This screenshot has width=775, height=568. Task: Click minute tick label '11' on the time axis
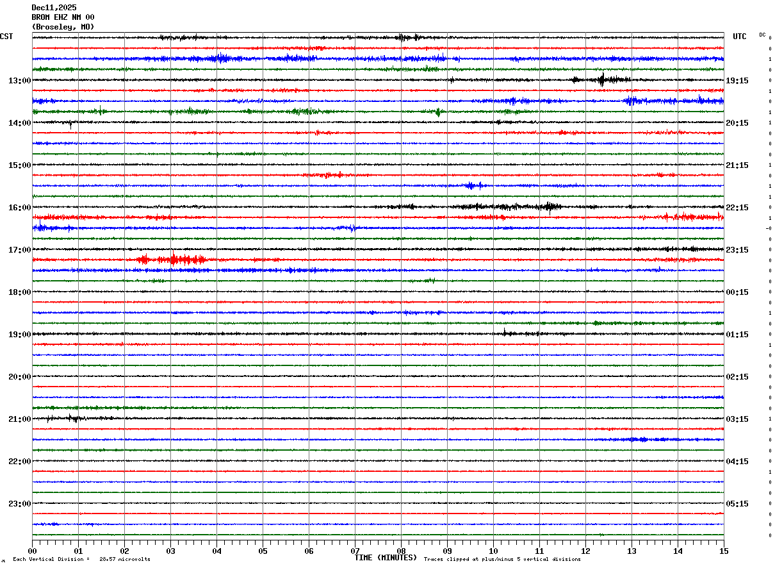pos(540,551)
